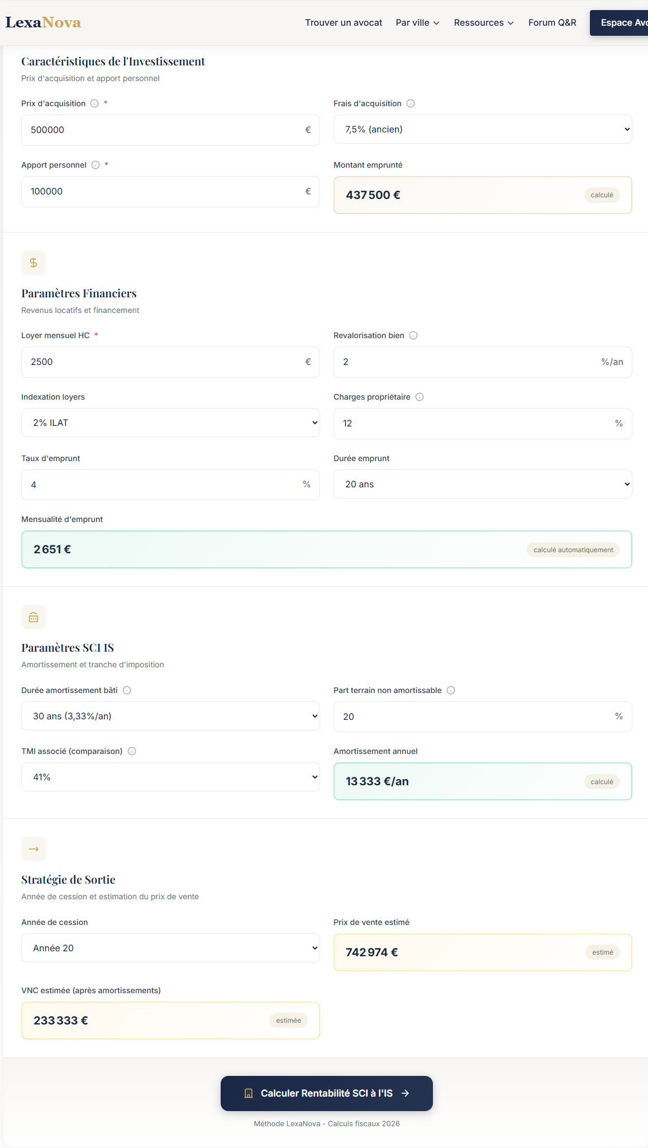
Task: Open the Indexation loyers dropdown
Action: click(x=170, y=423)
